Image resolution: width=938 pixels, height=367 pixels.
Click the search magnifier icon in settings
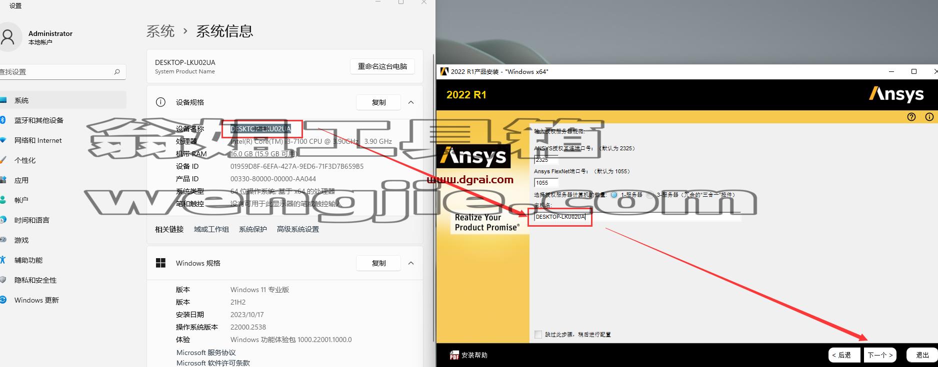117,72
